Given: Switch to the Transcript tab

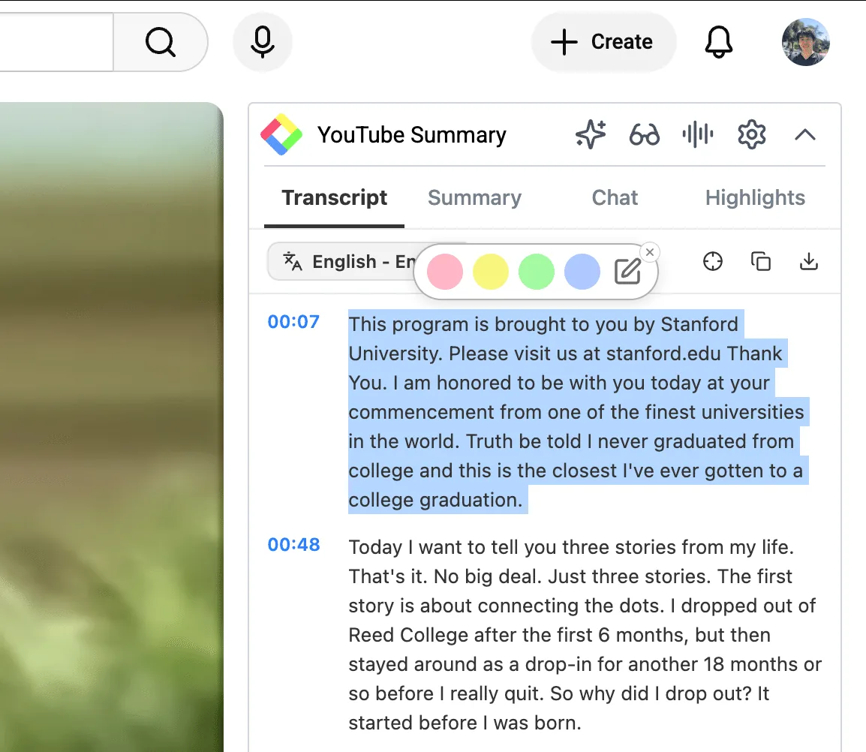Looking at the screenshot, I should point(334,198).
